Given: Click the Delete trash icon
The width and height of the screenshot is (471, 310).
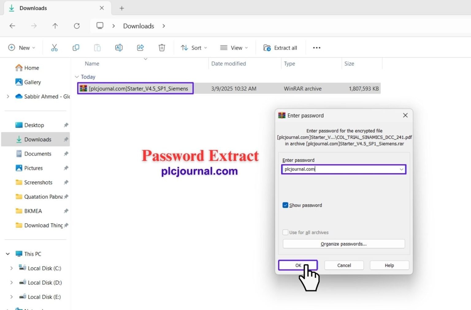Looking at the screenshot, I should tap(162, 48).
